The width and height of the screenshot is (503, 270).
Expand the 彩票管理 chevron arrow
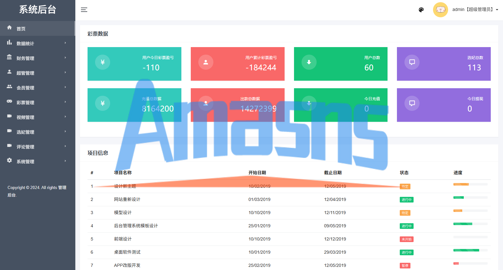coord(65,102)
